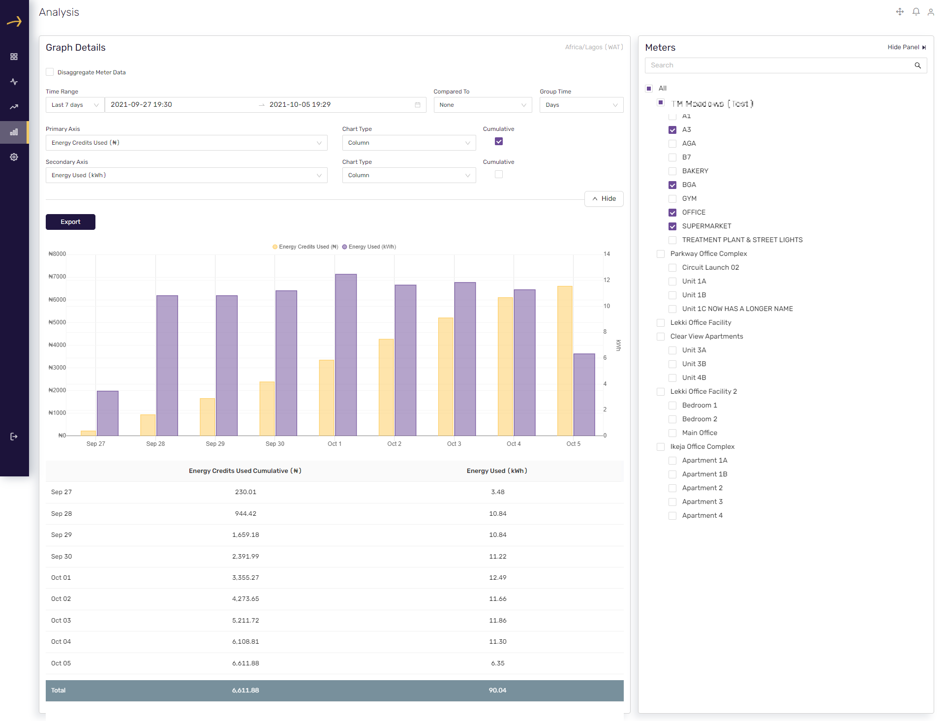
Task: Check the Secondary Axis Cumulative checkbox
Action: [x=499, y=174]
